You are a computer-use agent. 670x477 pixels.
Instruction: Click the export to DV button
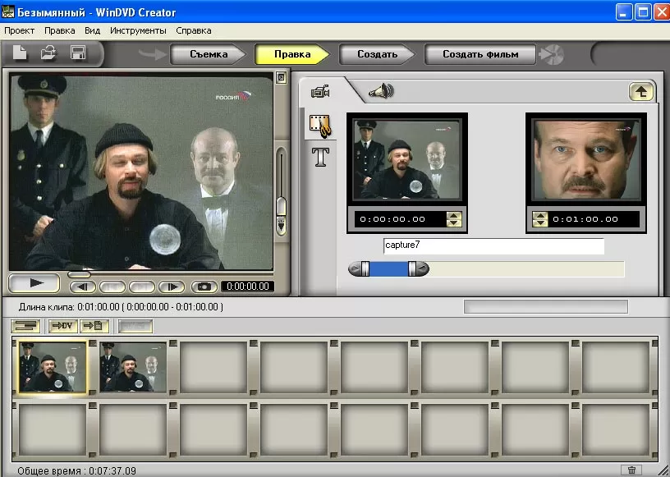(x=62, y=326)
